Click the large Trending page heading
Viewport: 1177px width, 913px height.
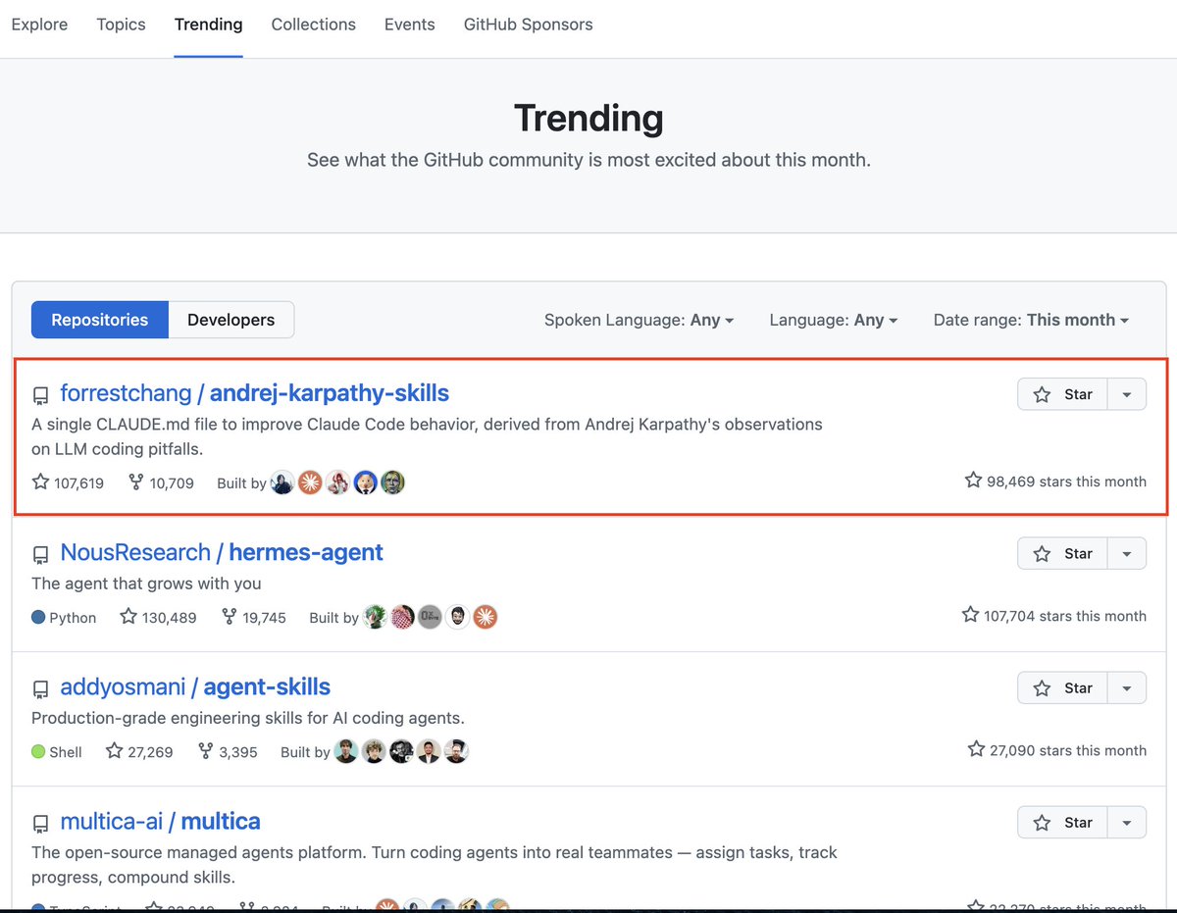pyautogui.click(x=588, y=118)
